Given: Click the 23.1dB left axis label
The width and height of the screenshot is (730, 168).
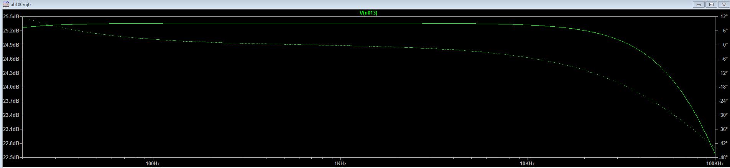Looking at the screenshot, I should pyautogui.click(x=11, y=129).
